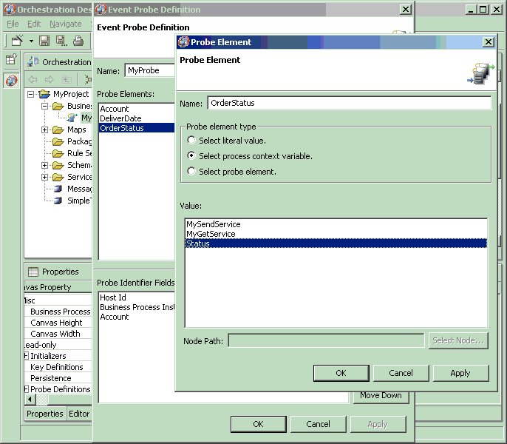Image resolution: width=507 pixels, height=444 pixels.
Task: Click the Up one level icon
Action: point(67,79)
